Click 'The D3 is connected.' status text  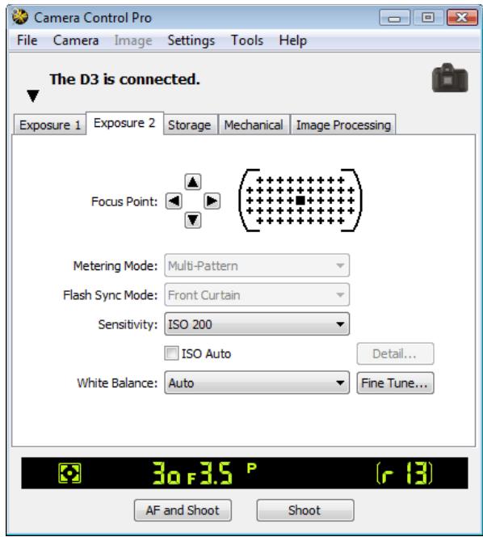pyautogui.click(x=124, y=79)
